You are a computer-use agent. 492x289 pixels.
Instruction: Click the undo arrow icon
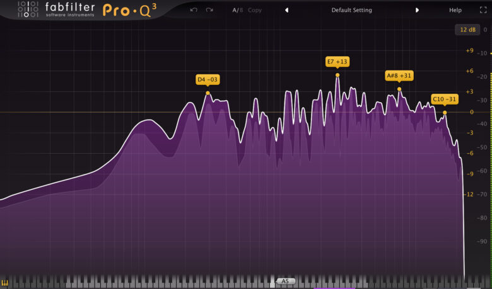click(194, 10)
